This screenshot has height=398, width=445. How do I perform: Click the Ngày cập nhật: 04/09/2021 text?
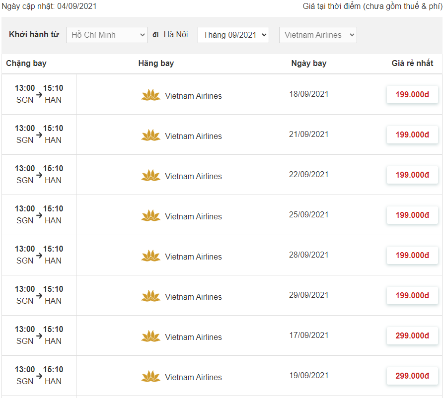click(x=49, y=6)
